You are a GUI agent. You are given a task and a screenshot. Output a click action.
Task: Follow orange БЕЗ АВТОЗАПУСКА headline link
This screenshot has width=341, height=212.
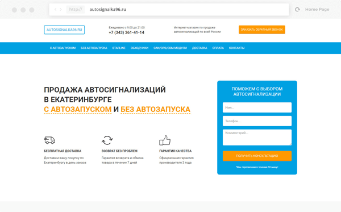[x=155, y=109]
